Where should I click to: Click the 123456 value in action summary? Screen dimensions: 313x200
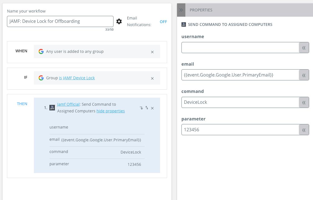click(134, 164)
